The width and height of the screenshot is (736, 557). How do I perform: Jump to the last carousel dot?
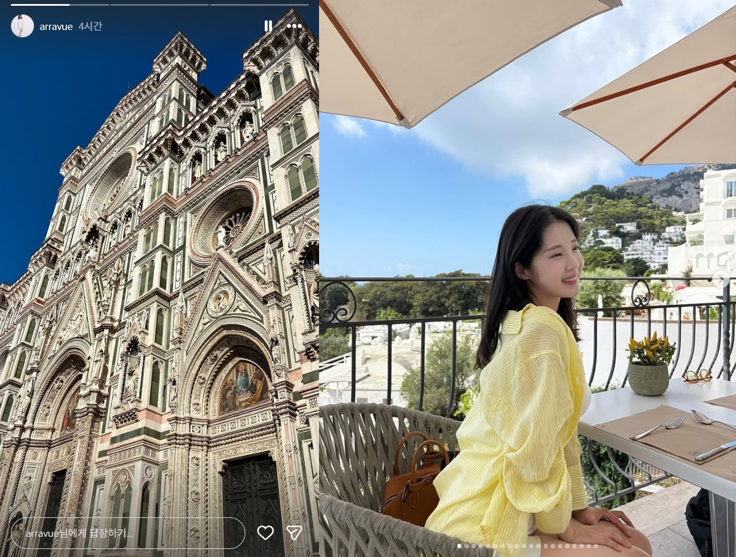pos(596,546)
